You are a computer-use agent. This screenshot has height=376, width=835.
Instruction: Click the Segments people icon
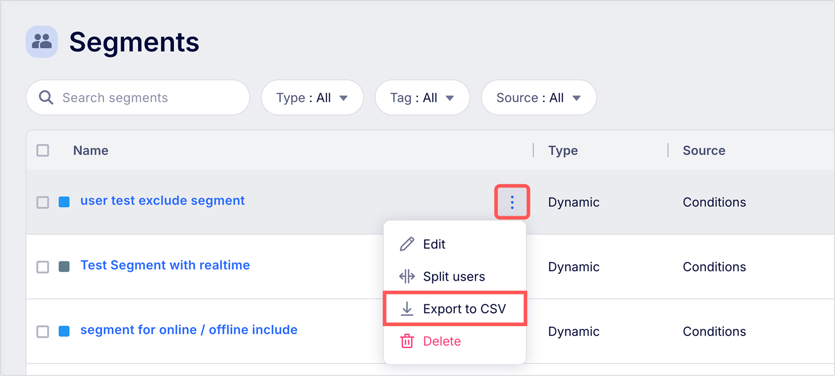(x=42, y=42)
